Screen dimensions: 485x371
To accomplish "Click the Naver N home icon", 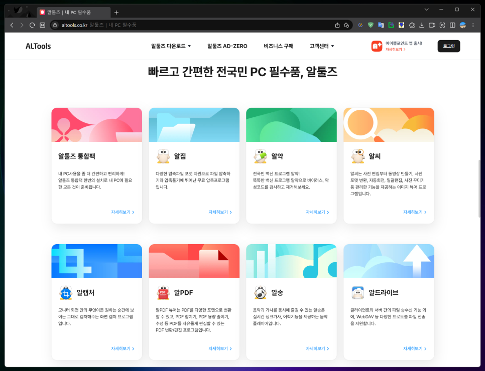I will [x=43, y=25].
